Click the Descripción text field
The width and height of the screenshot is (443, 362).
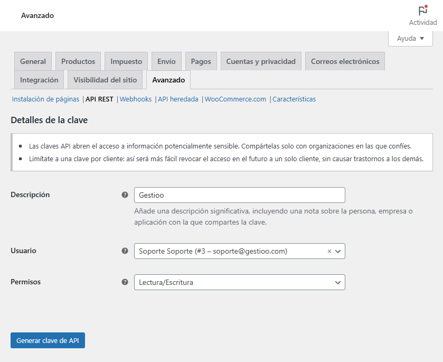pos(239,195)
